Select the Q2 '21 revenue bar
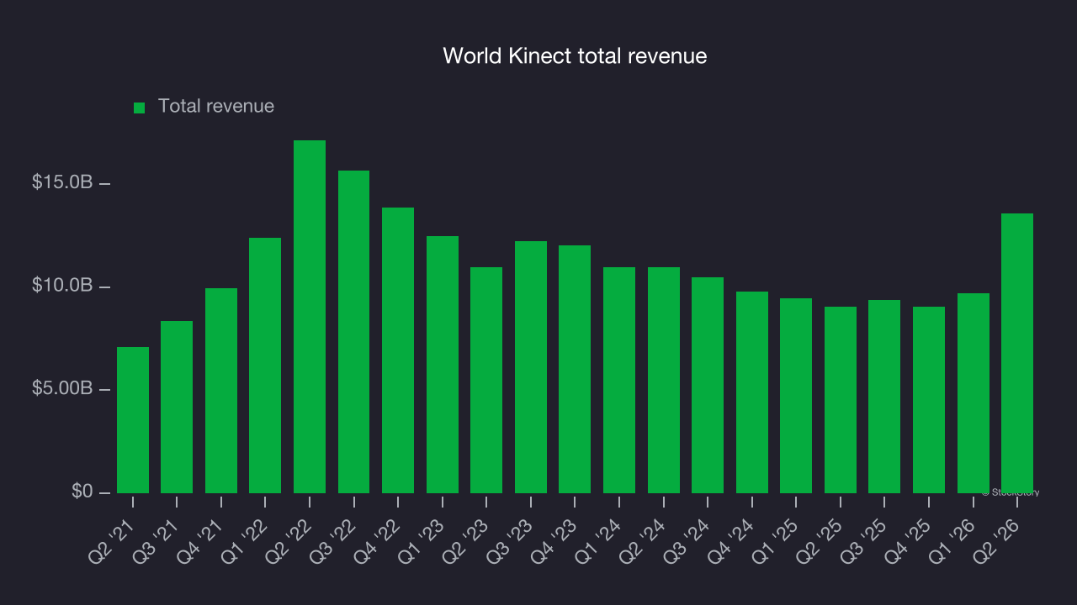 pos(133,420)
